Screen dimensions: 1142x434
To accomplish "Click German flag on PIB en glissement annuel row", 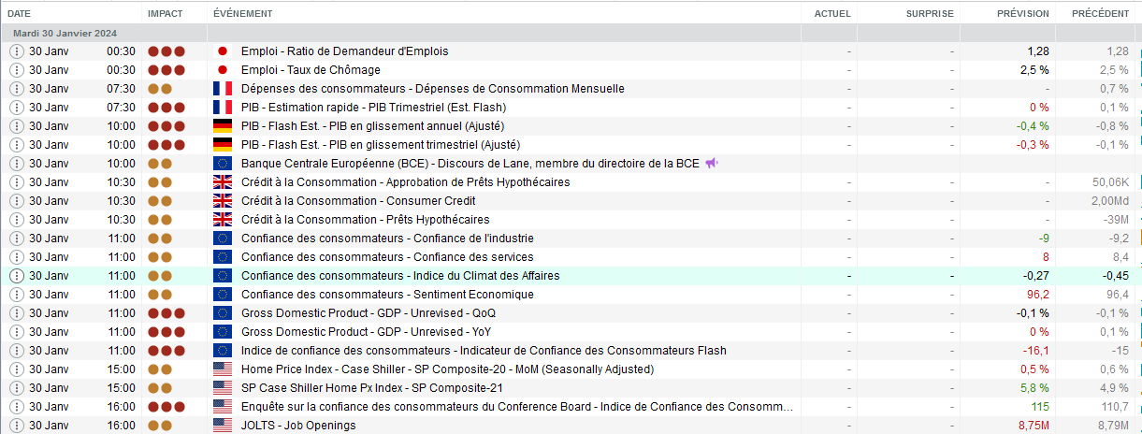I will click(x=223, y=126).
